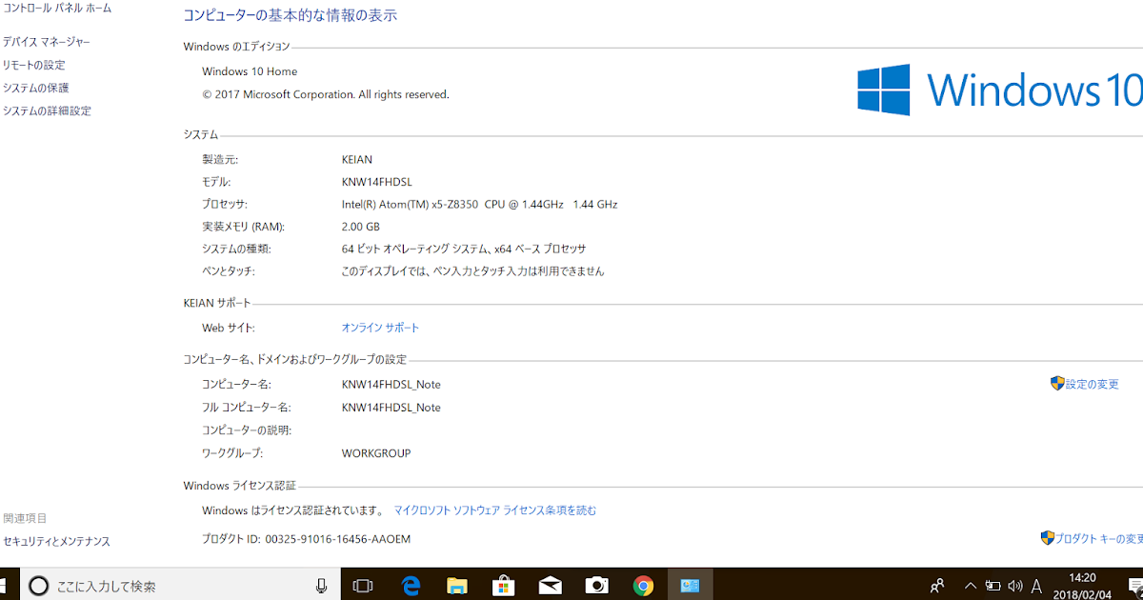Click the プロダクト キーの変更 link

point(1099,538)
